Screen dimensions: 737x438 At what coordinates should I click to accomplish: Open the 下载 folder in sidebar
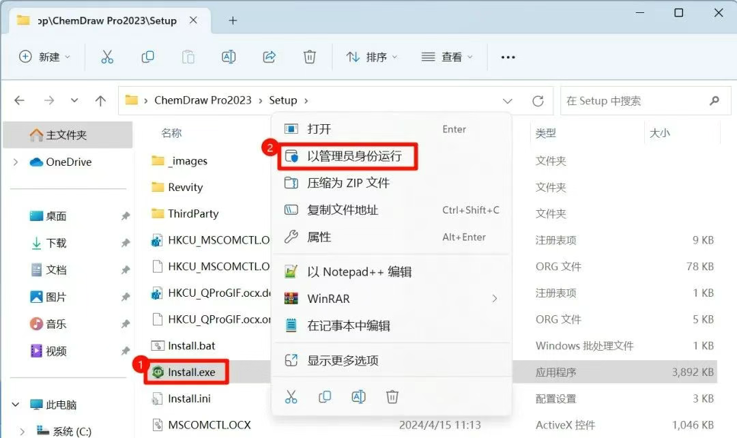pyautogui.click(x=56, y=243)
